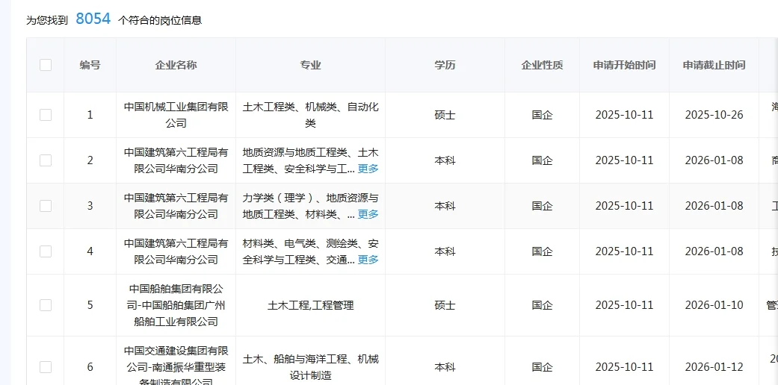778x385 pixels.
Task: Click 本科 degree in row 2
Action: click(445, 160)
